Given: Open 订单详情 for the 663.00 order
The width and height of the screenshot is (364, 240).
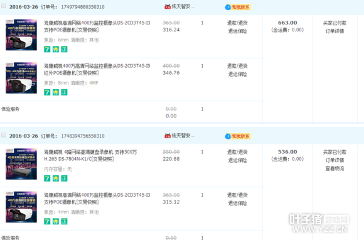Looking at the screenshot, I should pyautogui.click(x=335, y=31).
